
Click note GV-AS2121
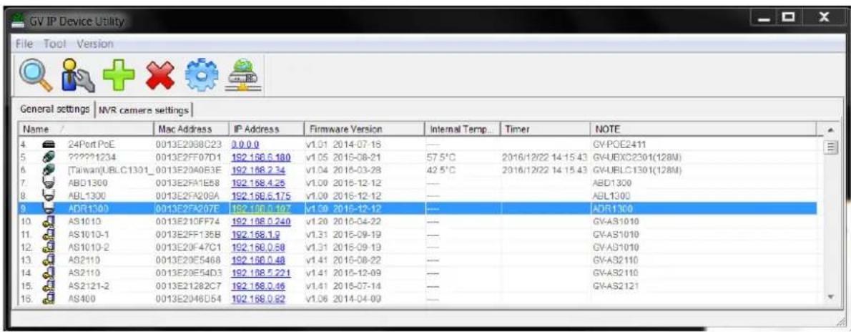616,285
